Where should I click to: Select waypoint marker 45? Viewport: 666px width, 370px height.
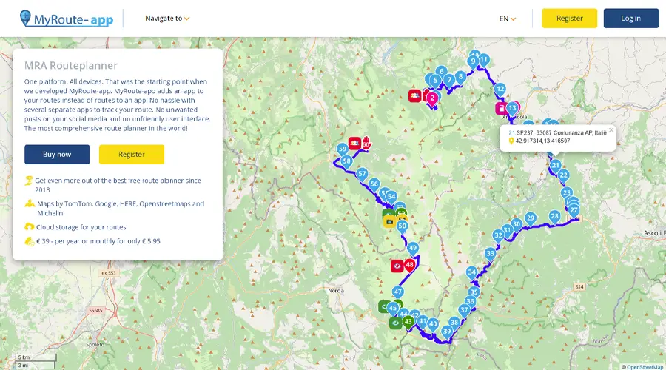[393, 309]
